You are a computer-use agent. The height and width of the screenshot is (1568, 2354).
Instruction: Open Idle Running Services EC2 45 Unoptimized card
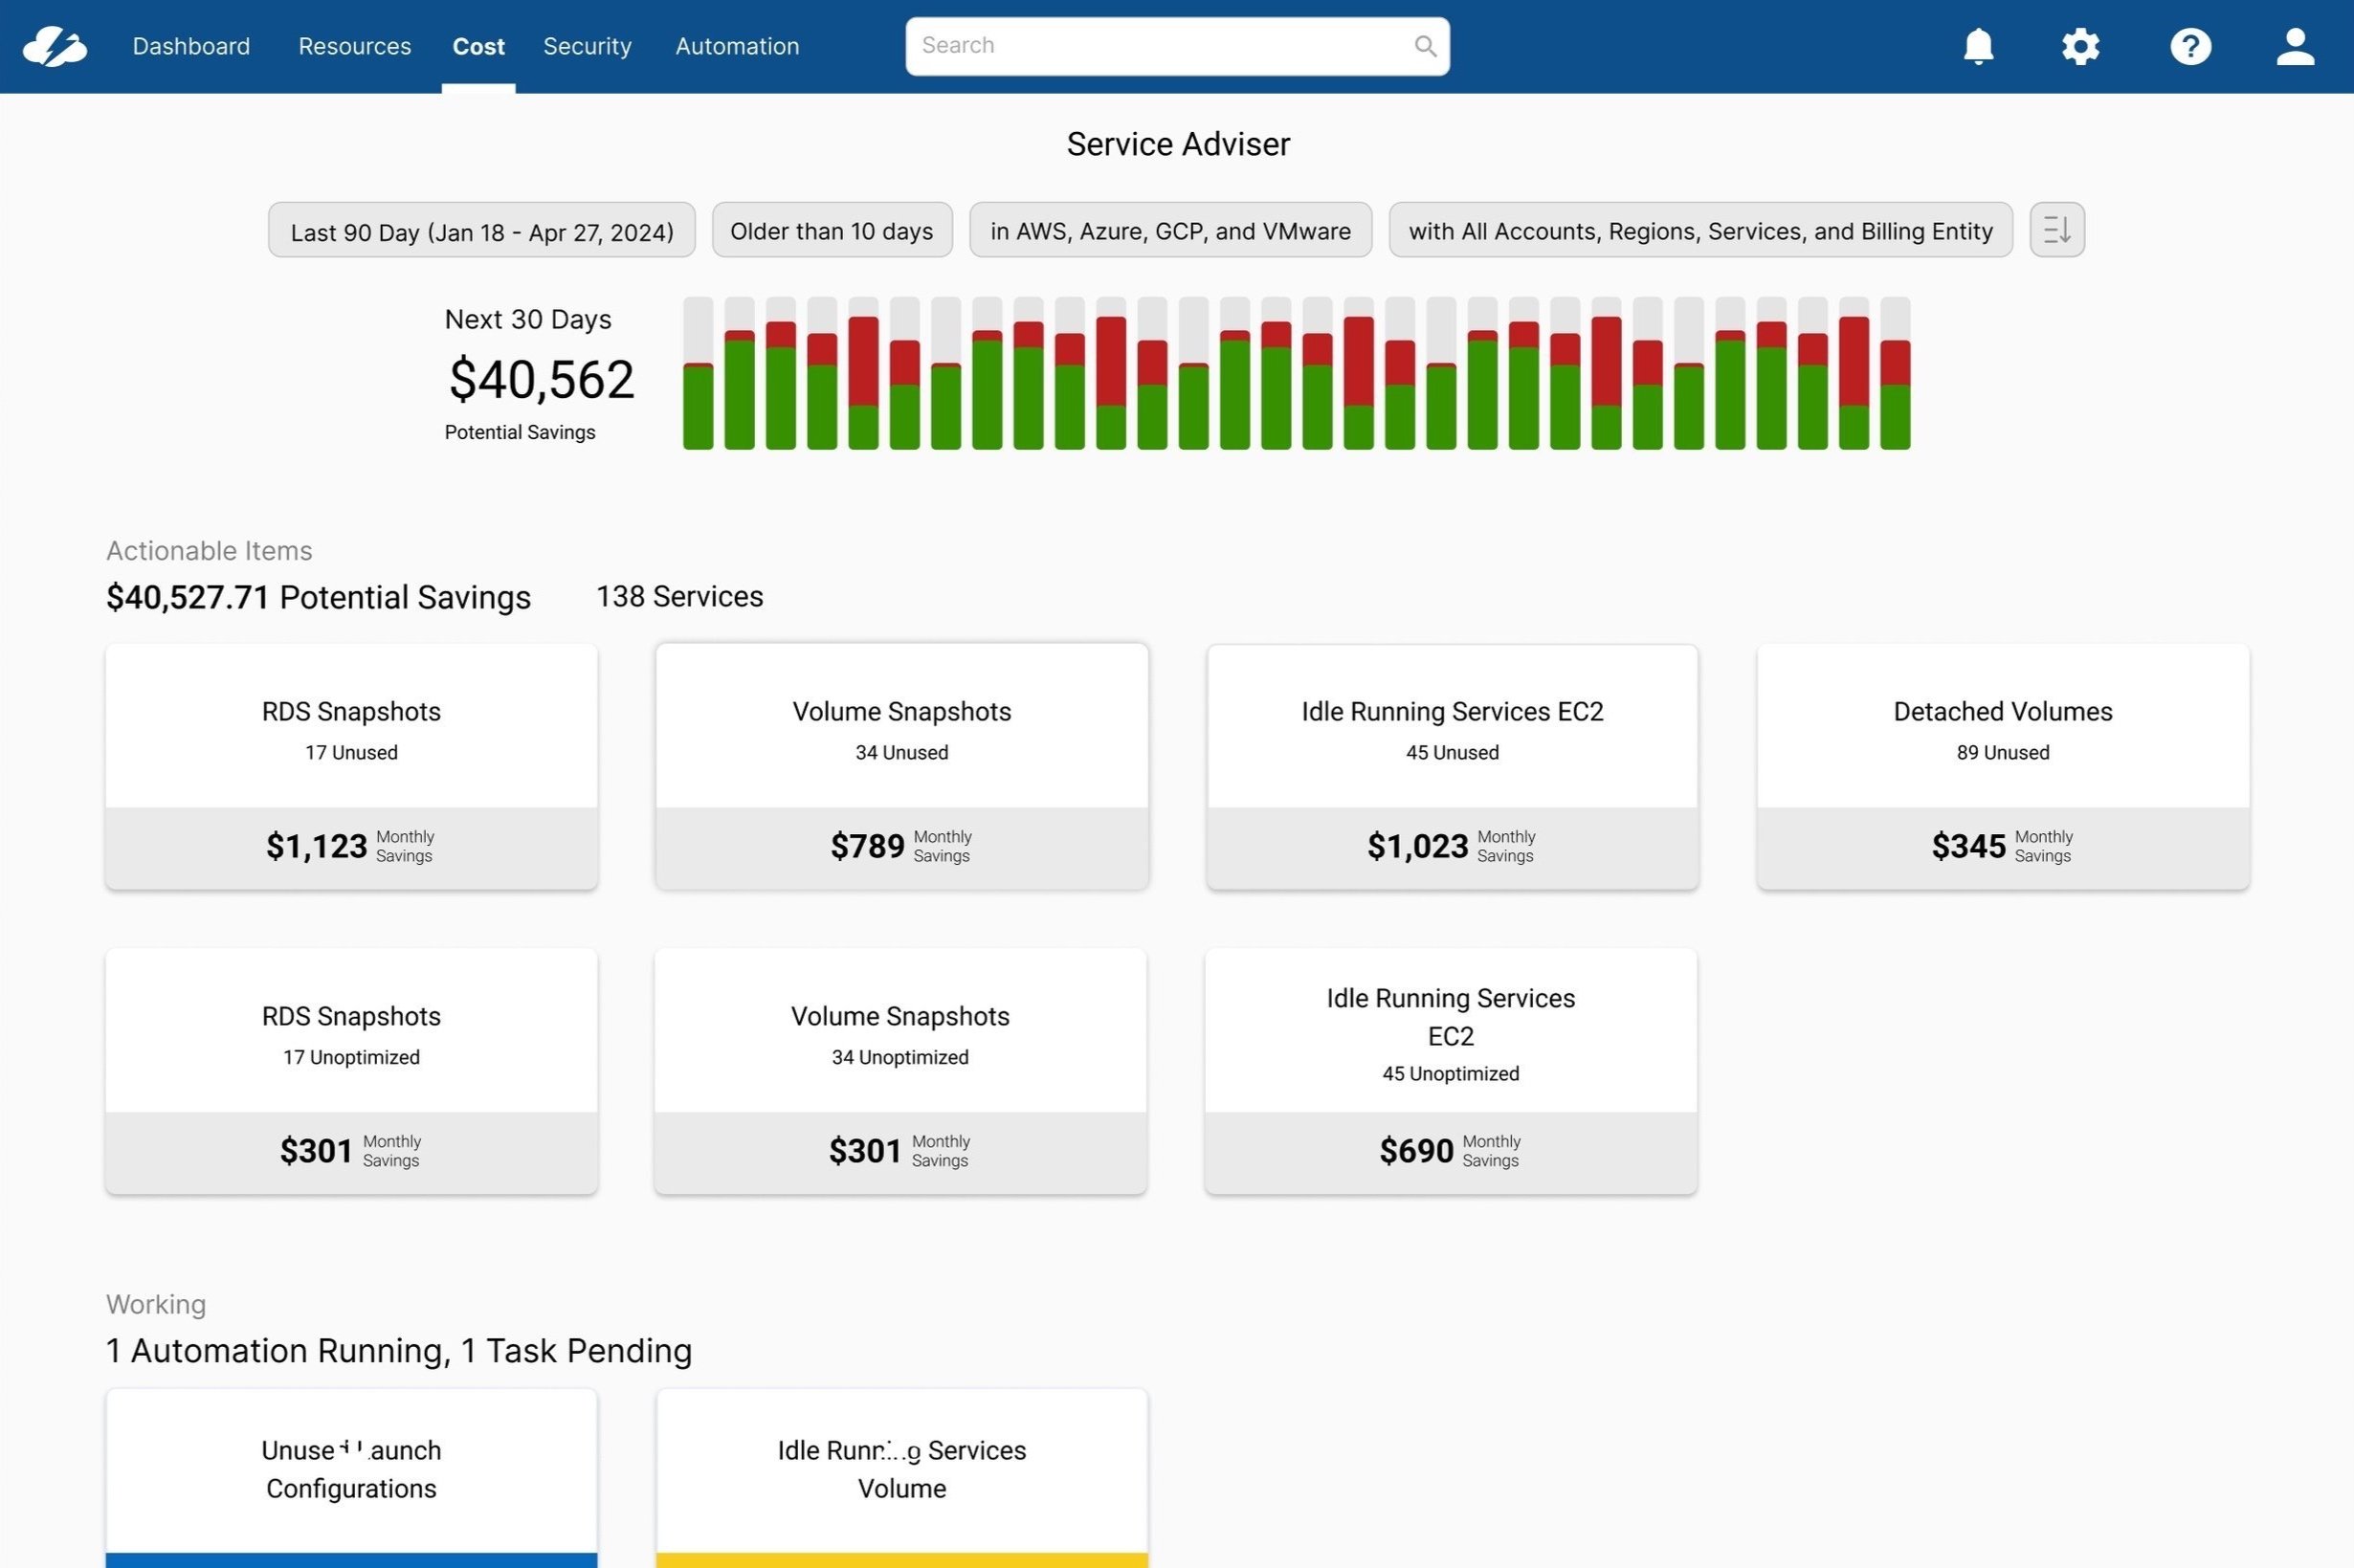click(x=1450, y=1070)
